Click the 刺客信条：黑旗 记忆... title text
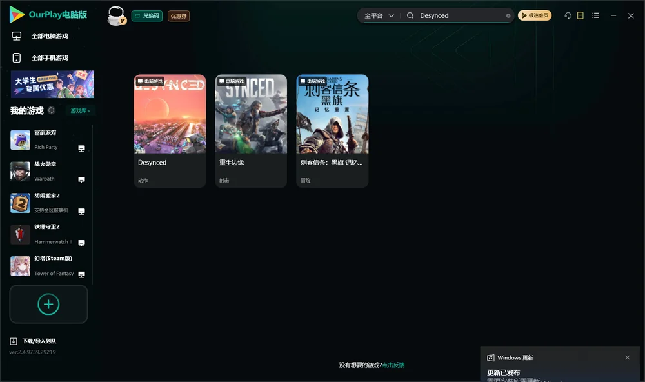The width and height of the screenshot is (645, 382). [332, 163]
